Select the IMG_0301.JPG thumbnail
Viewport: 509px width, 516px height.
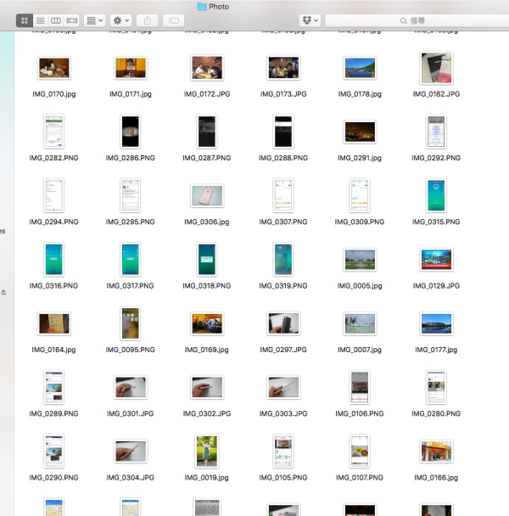coord(131,387)
